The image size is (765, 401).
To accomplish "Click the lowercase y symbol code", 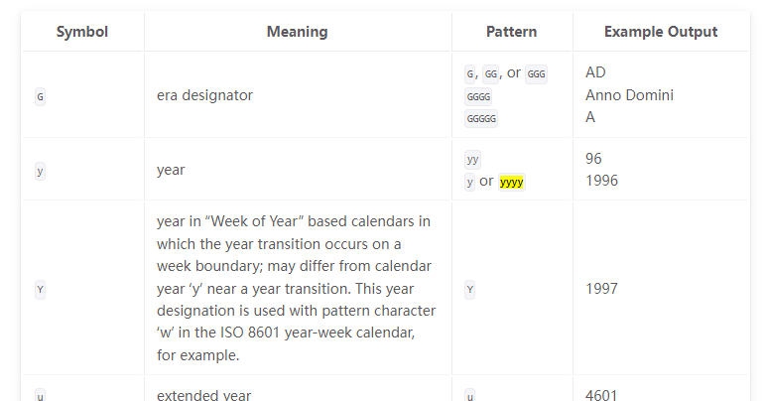I will (40, 172).
